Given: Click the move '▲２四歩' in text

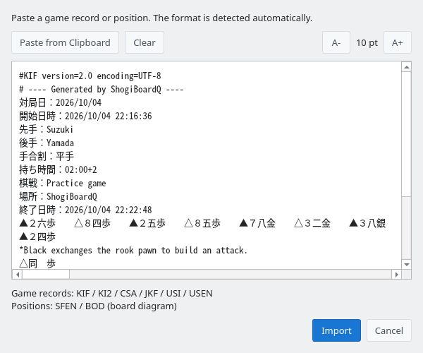Looking at the screenshot, I should pos(37,237).
